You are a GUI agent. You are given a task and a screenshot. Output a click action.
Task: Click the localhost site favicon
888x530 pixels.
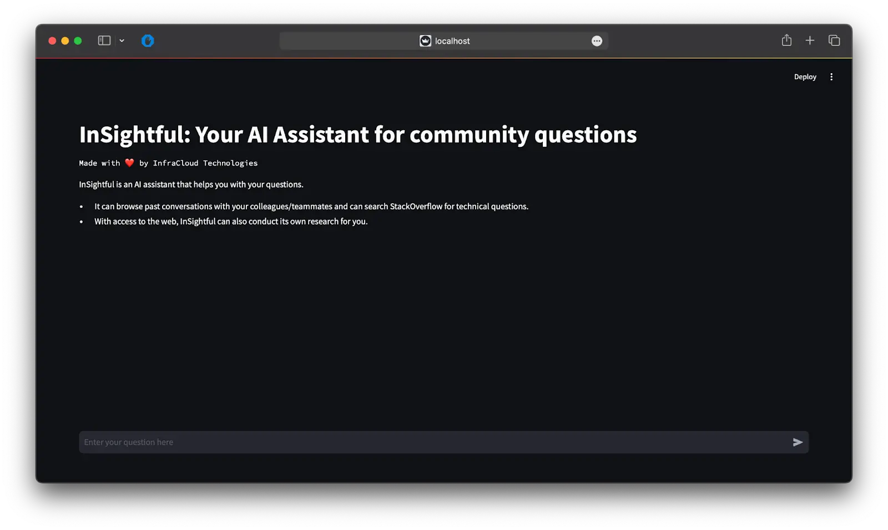(x=425, y=40)
